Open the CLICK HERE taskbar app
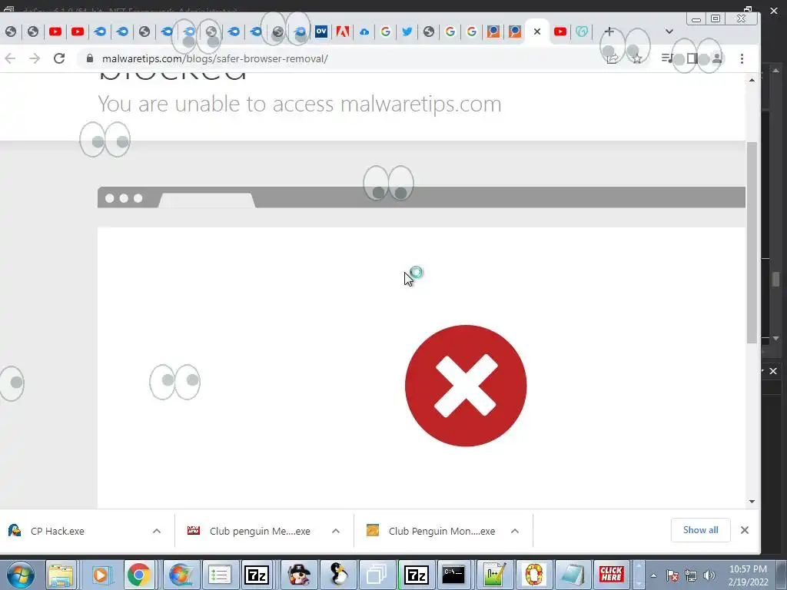This screenshot has width=787, height=590. [611, 575]
